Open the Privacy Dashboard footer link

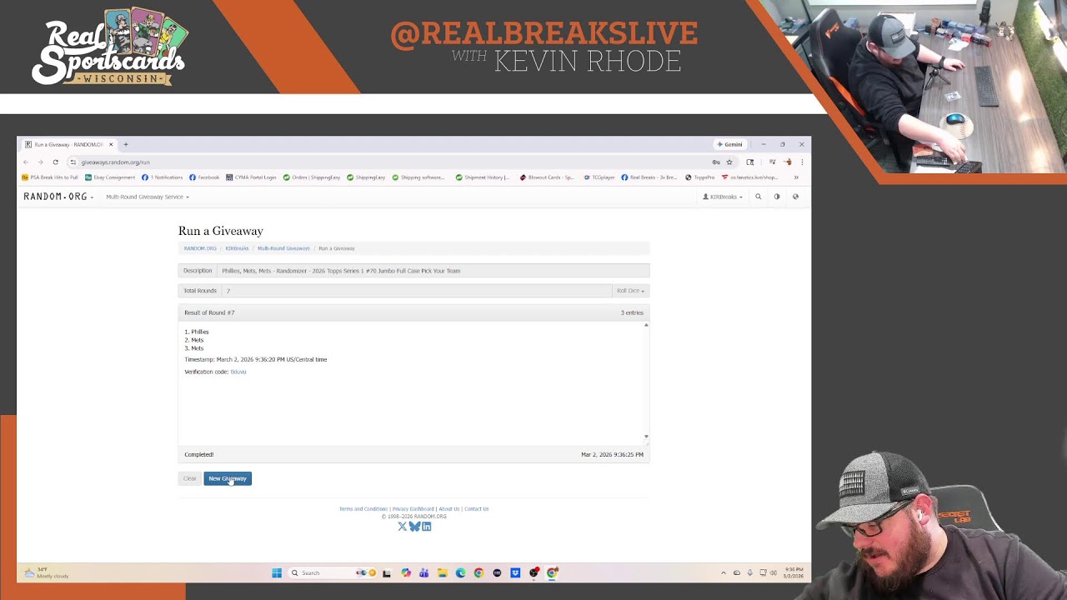tap(413, 509)
